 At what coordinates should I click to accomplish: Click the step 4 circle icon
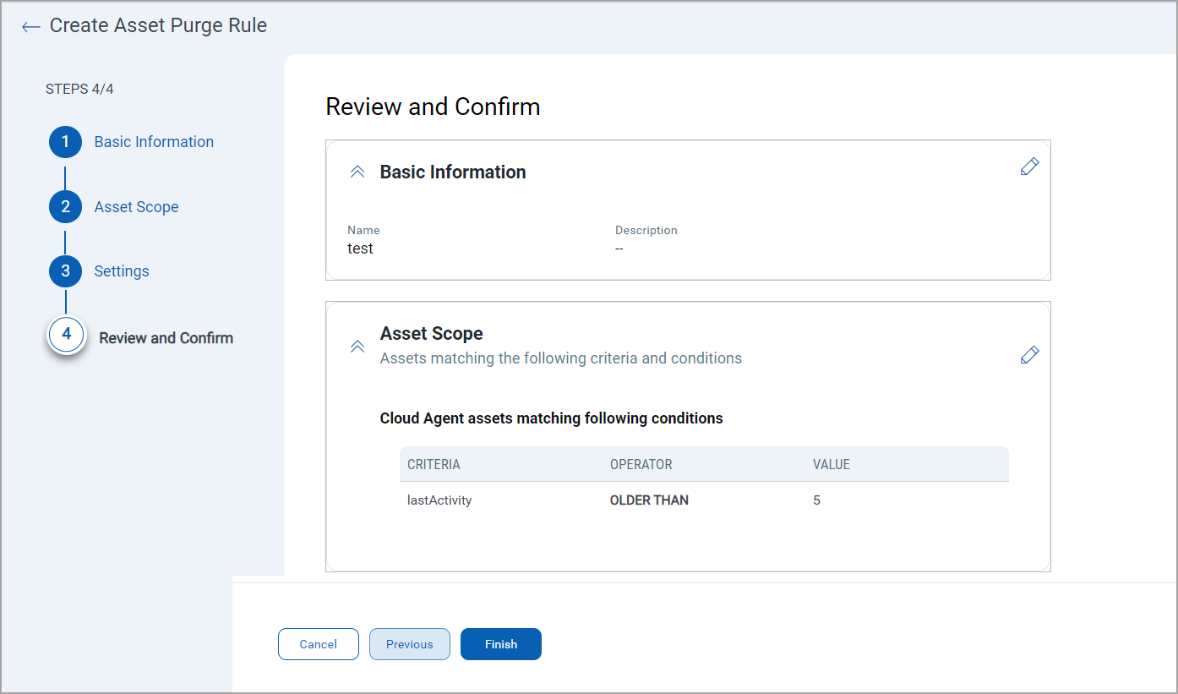[x=67, y=336]
